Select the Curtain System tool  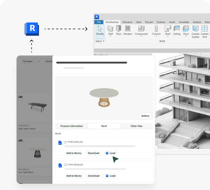coord(195,32)
